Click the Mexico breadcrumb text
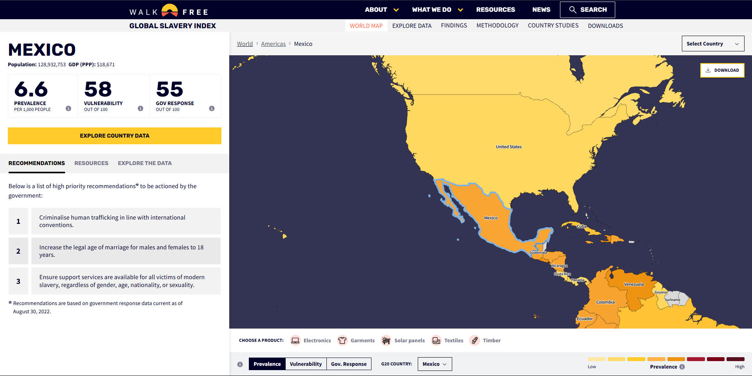Screen dimensions: 752x376 click(303, 44)
